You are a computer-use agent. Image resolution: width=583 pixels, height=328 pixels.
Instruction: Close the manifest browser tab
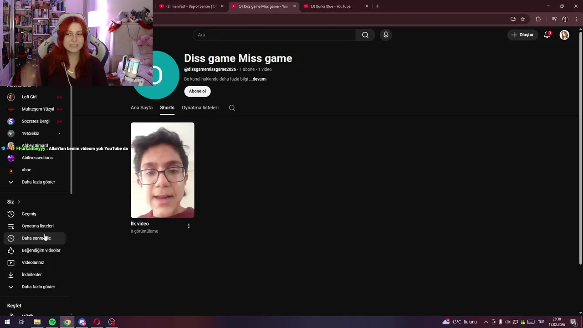222,6
